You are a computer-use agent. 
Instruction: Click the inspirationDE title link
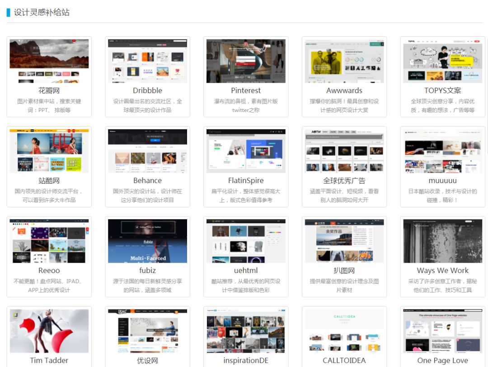point(246,361)
